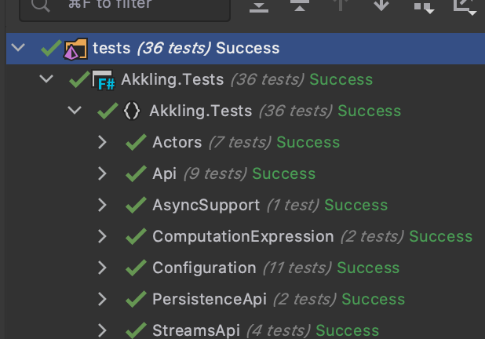Focus the filter search field
Screen dimensions: 485x339
tap(125, 6)
